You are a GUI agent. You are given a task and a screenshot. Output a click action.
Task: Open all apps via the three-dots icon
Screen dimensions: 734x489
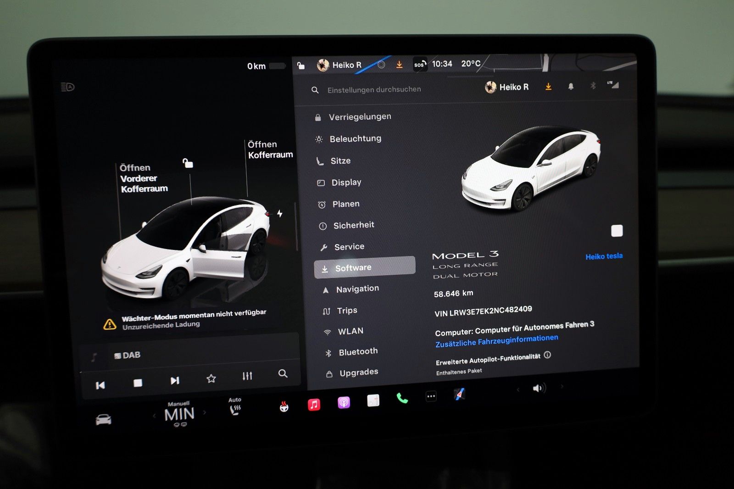click(x=431, y=396)
